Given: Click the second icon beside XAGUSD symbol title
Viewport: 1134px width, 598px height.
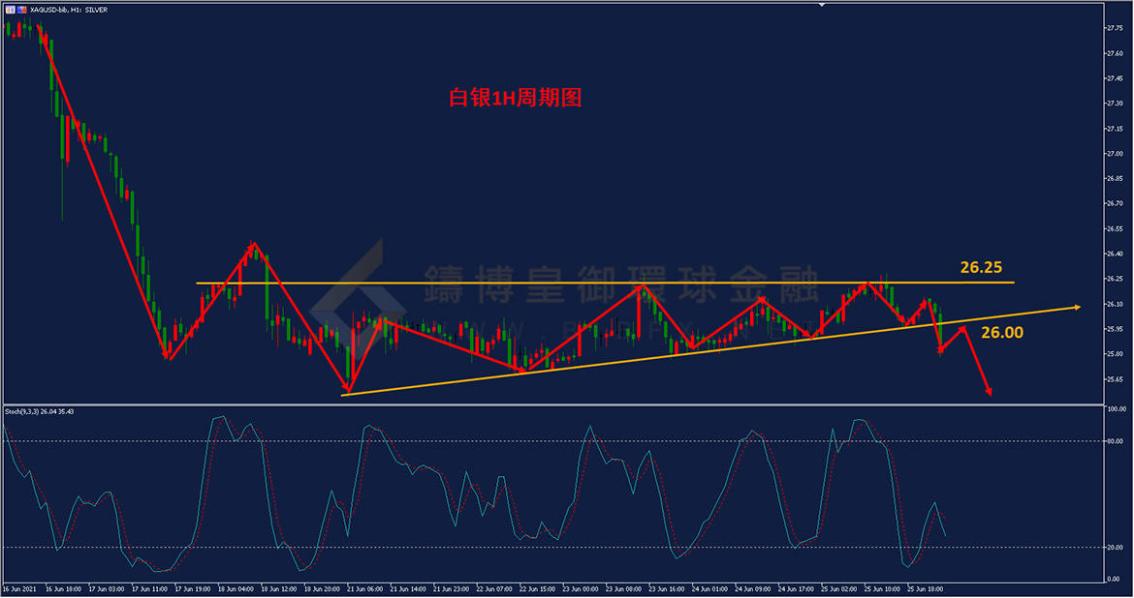Looking at the screenshot, I should click(x=22, y=10).
